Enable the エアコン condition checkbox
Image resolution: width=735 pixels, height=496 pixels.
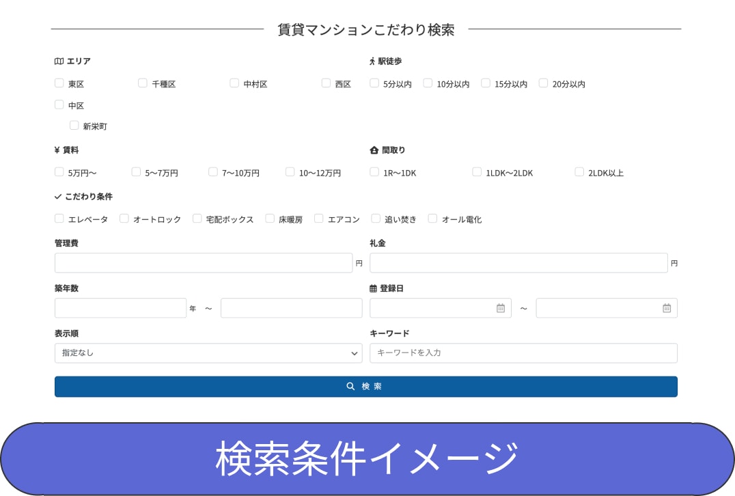click(319, 219)
